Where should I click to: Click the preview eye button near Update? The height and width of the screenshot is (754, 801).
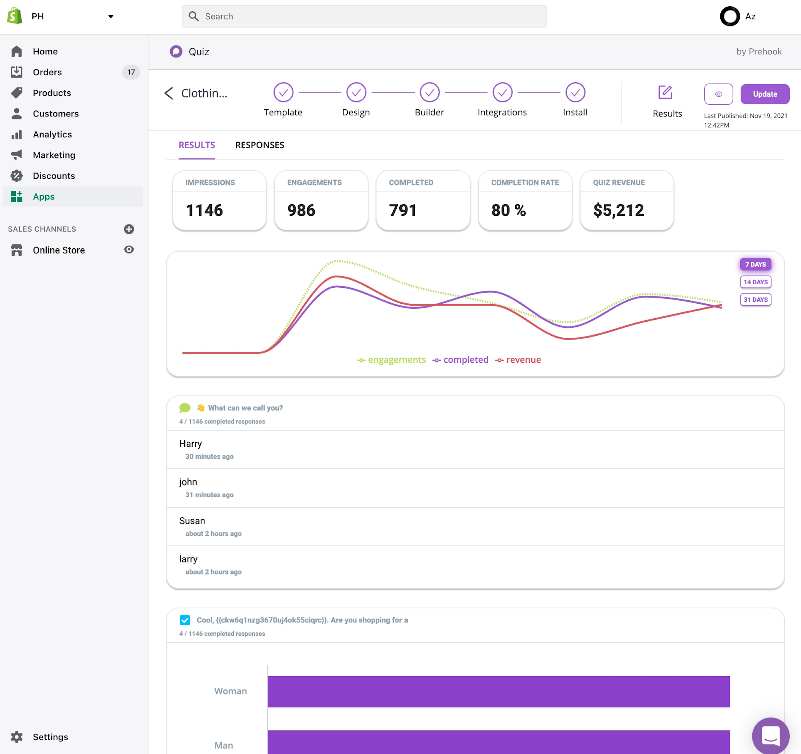click(x=718, y=94)
